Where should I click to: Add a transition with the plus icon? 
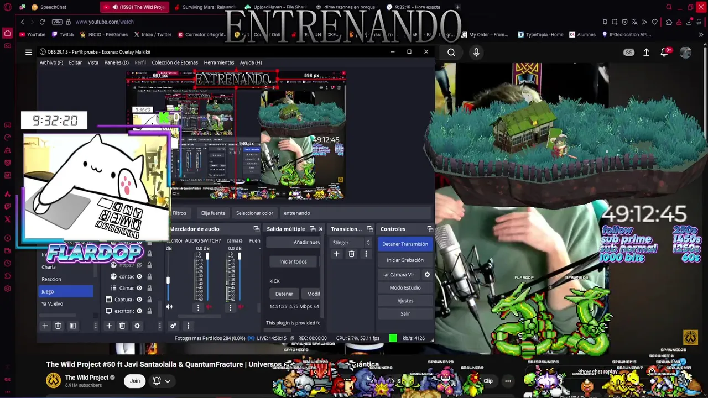[336, 254]
